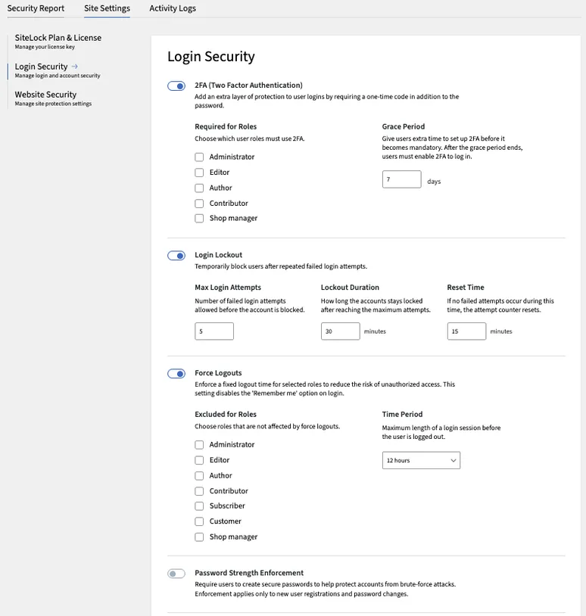Viewport: 586px width, 616px height.
Task: Require 2FA for Administrator role
Action: (199, 156)
